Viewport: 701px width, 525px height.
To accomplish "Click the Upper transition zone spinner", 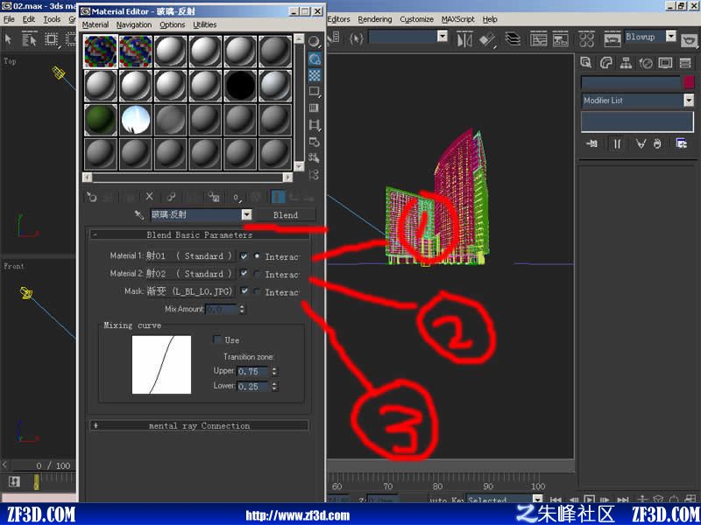I will (274, 371).
